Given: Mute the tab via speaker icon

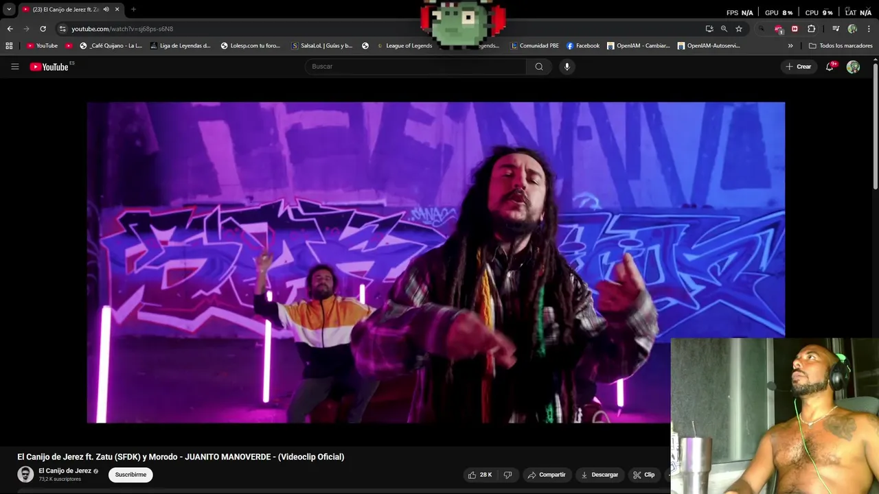Looking at the screenshot, I should pos(106,10).
